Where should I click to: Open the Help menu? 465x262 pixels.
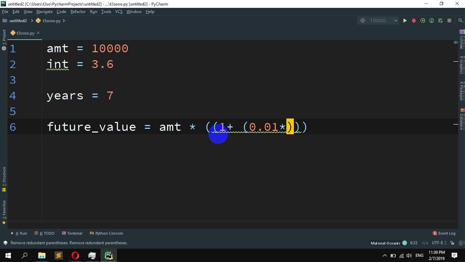(x=150, y=12)
